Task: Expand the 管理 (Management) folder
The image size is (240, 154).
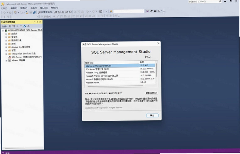Action: click(6, 51)
